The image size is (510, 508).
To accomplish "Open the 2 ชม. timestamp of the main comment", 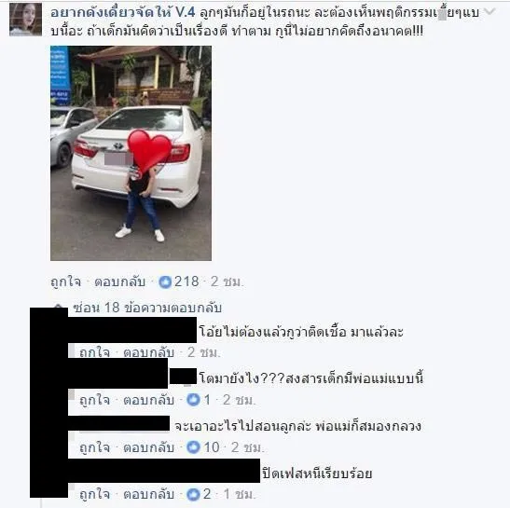I will tap(227, 281).
